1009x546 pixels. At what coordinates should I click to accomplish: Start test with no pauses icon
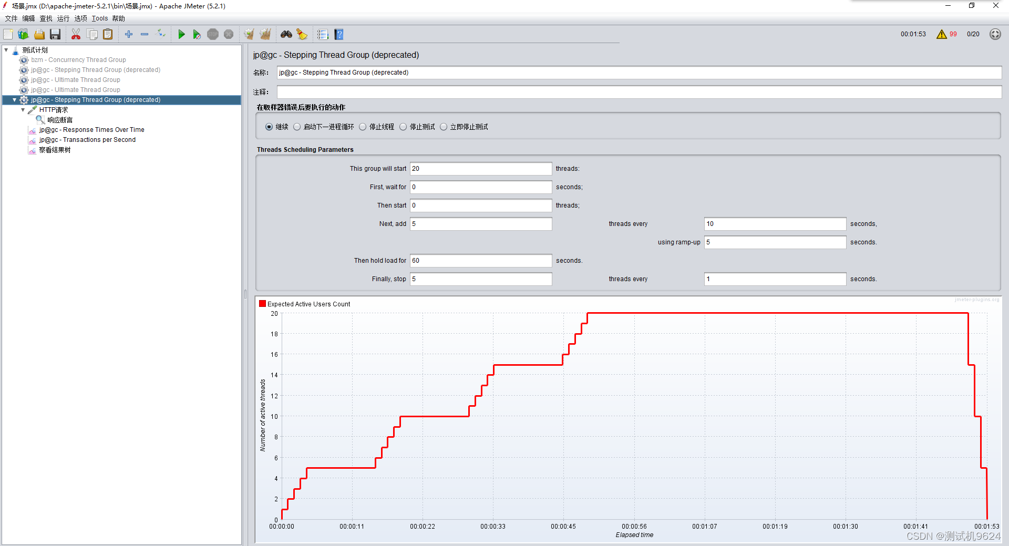pos(197,34)
